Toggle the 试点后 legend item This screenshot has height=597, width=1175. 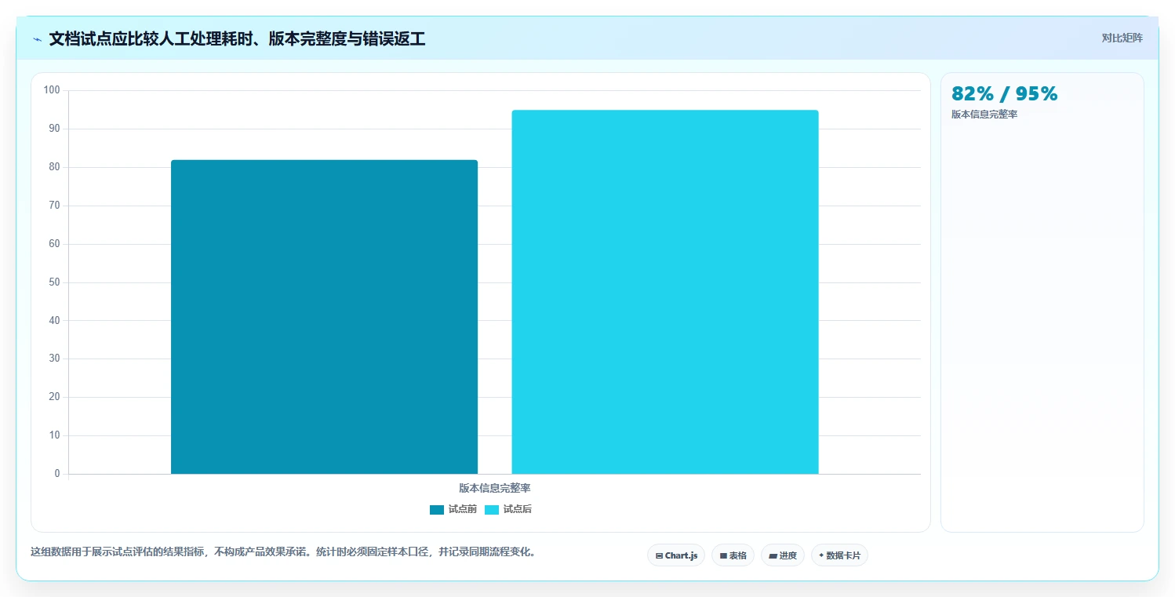[508, 509]
